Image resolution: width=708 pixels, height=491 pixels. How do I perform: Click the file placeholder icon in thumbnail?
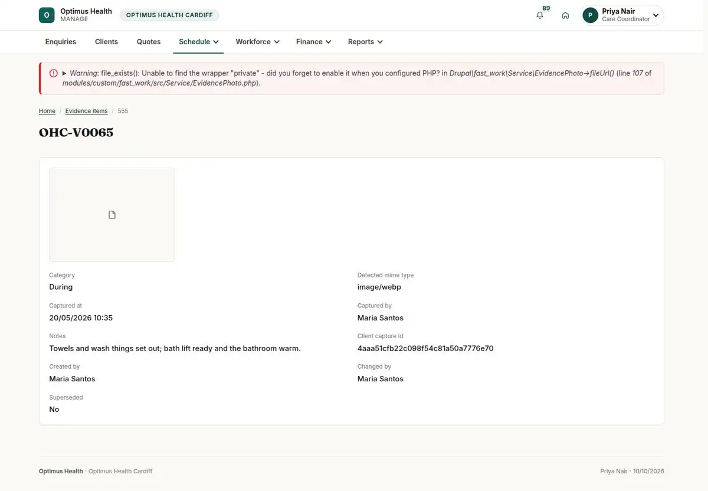112,215
